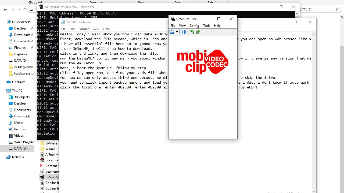Screen dimensions: 344x193
Task: Click the DeSmuME window title bar icon
Action: click(172, 19)
